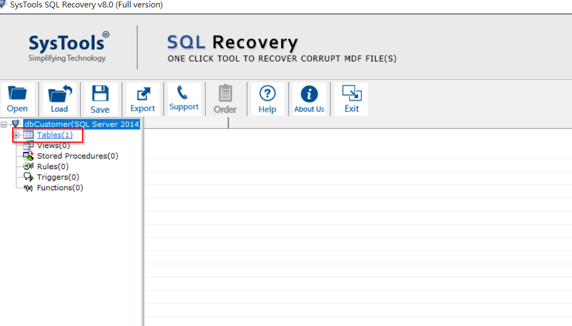This screenshot has height=326, width=572.
Task: Click the SysTools logo
Action: 69,46
